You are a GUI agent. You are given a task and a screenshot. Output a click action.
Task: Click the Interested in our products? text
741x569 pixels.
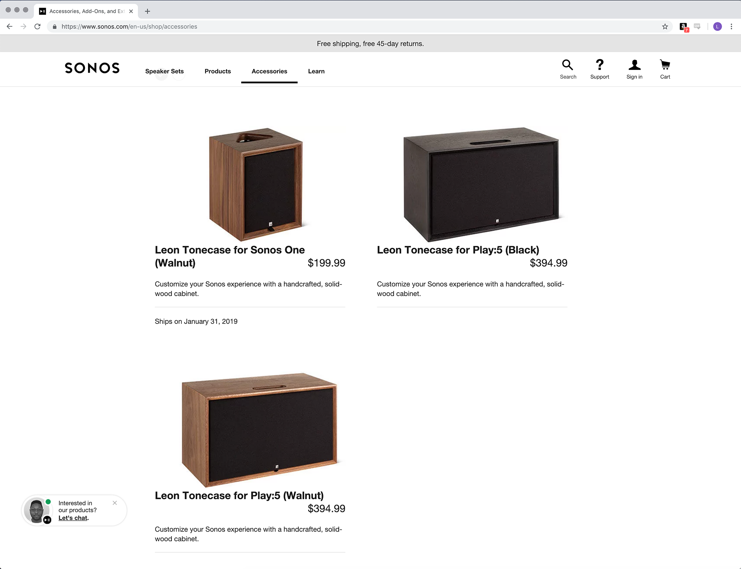[77, 506]
